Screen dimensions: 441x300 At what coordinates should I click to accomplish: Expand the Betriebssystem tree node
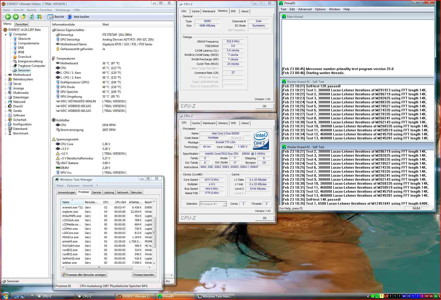tap(6, 79)
